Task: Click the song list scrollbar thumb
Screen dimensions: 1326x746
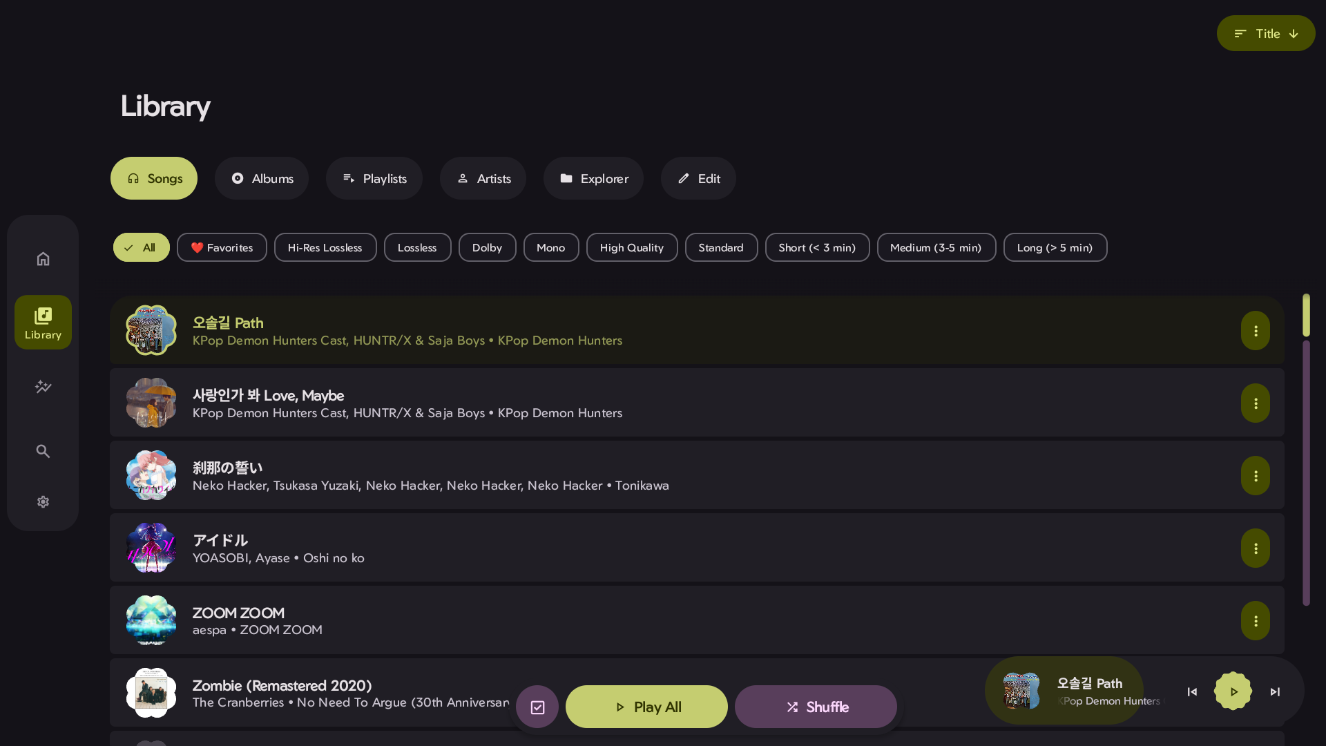Action: point(1307,315)
